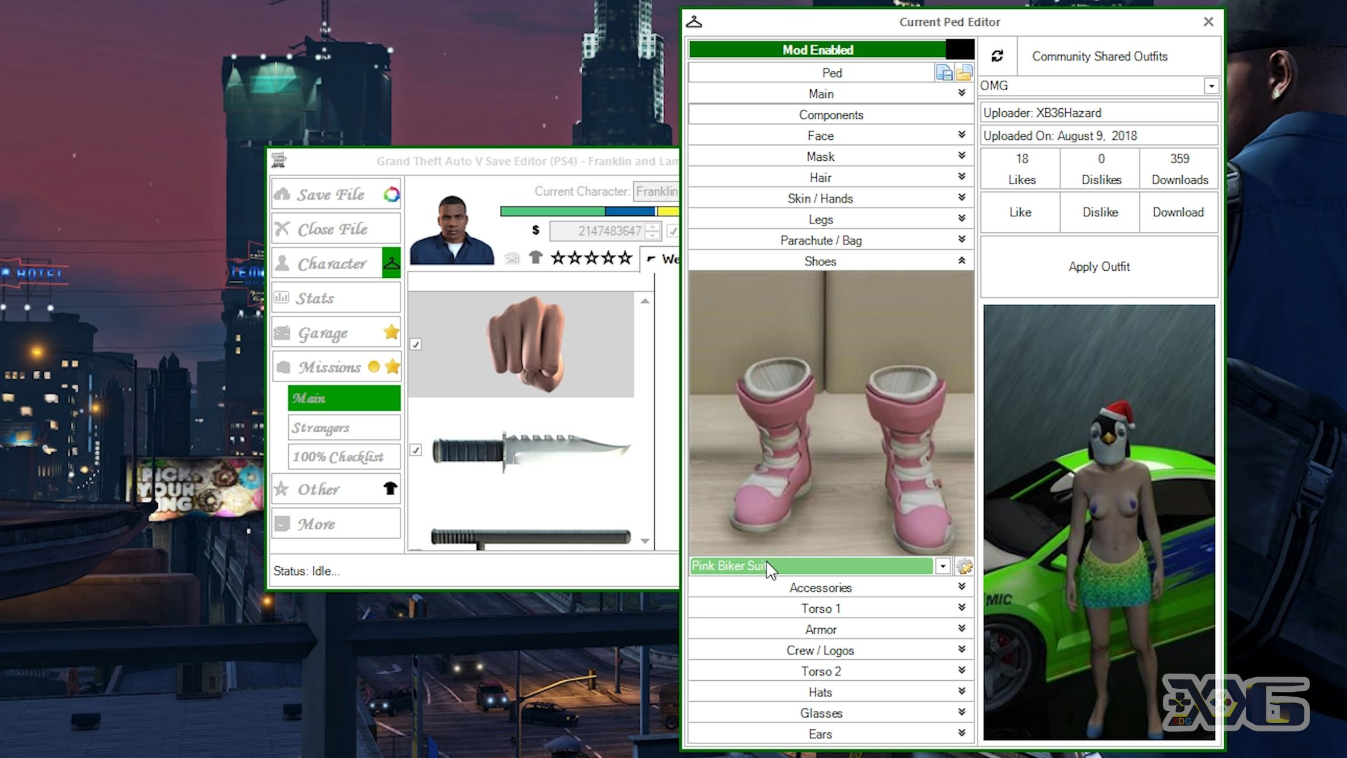Image resolution: width=1347 pixels, height=758 pixels.
Task: Click the Dislike button
Action: point(1100,212)
